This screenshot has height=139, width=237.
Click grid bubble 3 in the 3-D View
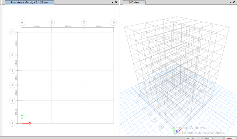pos(155,120)
